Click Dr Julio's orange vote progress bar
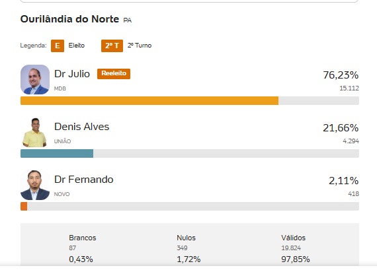 (149, 101)
